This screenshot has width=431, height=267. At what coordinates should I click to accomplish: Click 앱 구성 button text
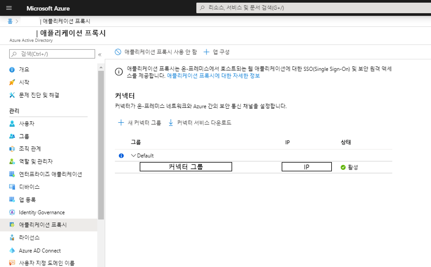click(x=221, y=52)
